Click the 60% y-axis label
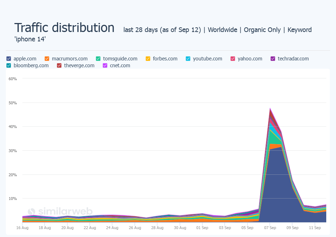The height and width of the screenshot is (237, 336). [13, 79]
